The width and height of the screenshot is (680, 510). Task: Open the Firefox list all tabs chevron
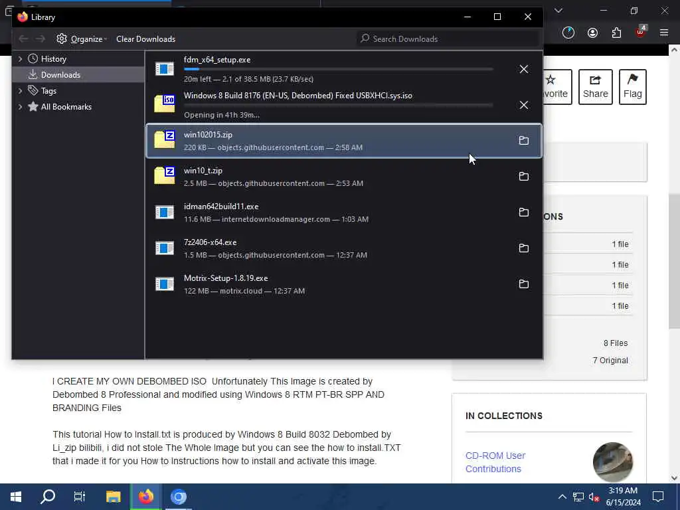click(x=558, y=11)
